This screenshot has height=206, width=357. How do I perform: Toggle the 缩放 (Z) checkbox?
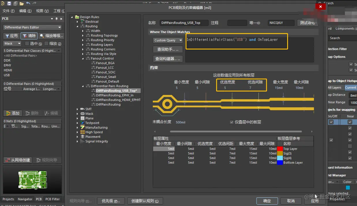pyautogui.click(x=46, y=43)
